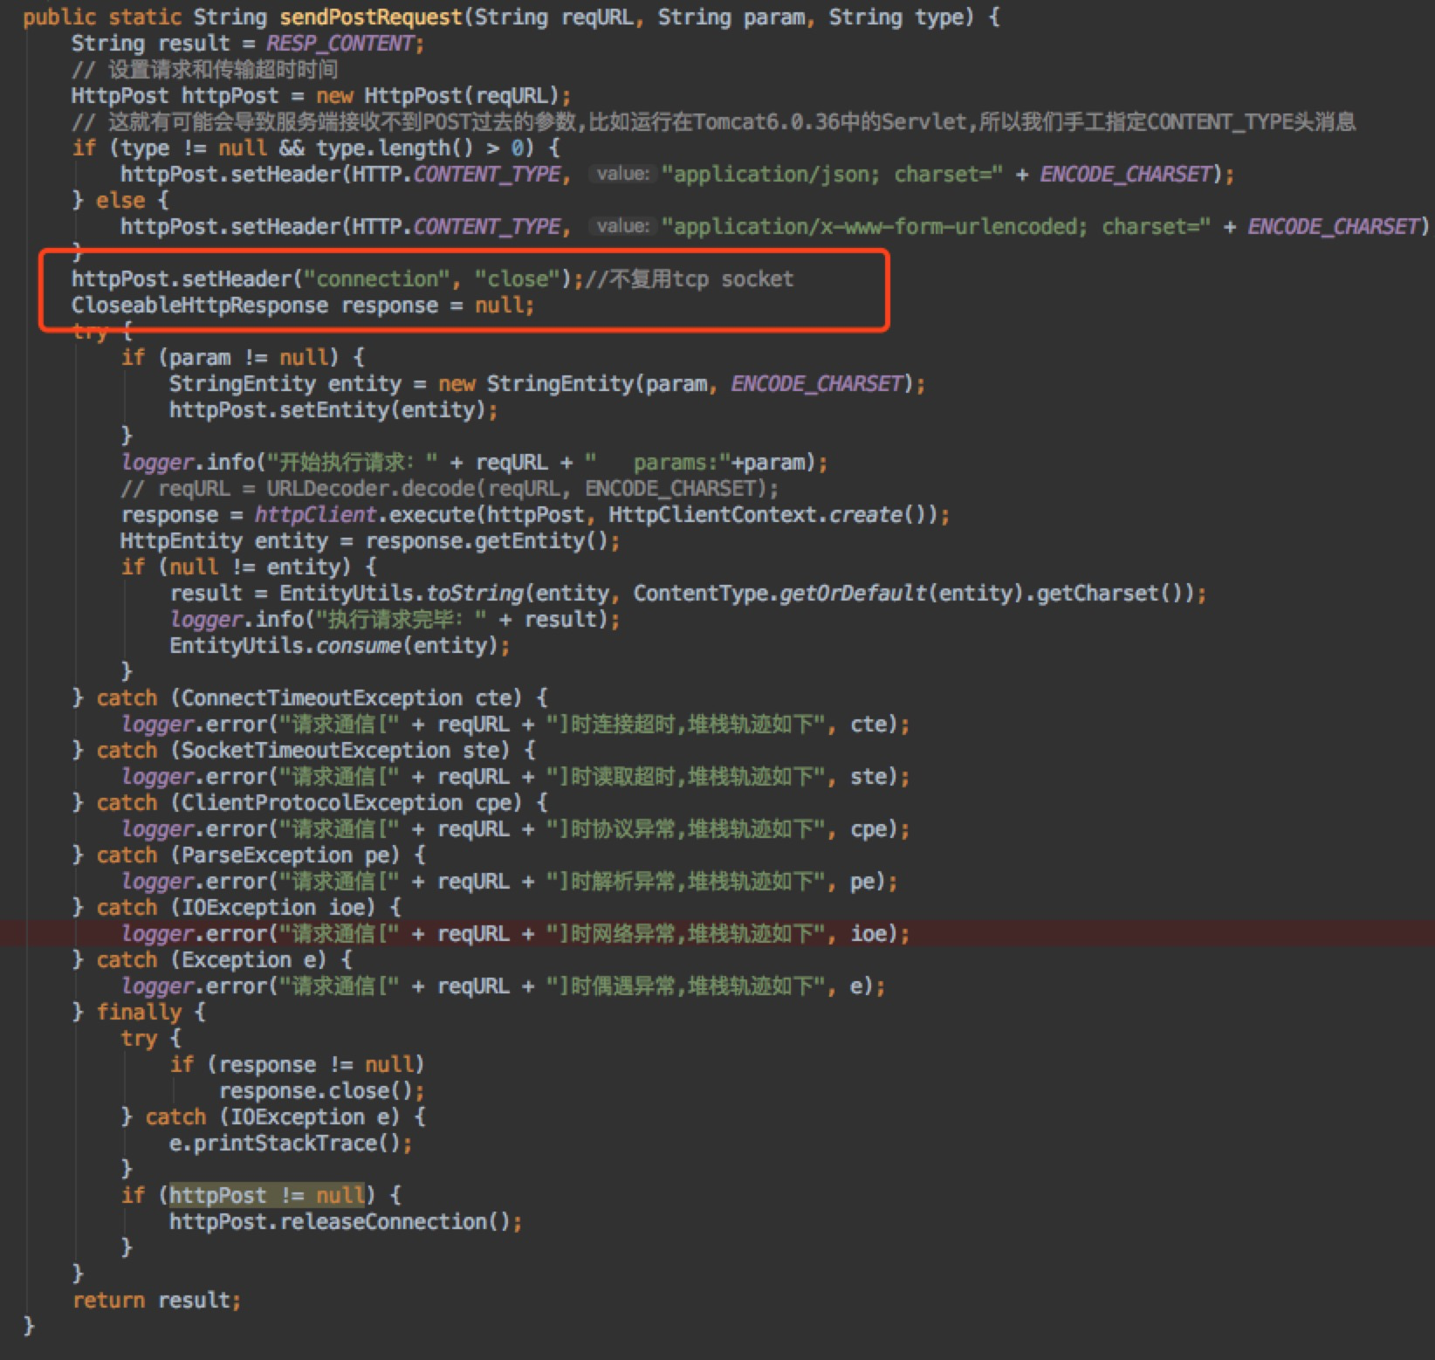1435x1360 pixels.
Task: Select the RESP_CONTENT constant reference
Action: pyautogui.click(x=340, y=44)
